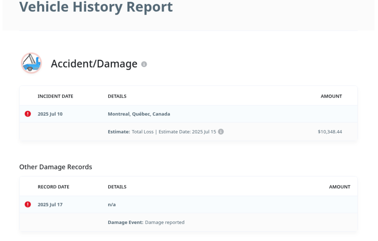This screenshot has height=241, width=378.
Task: Click the Montreal, Québec, Canada location
Action: coord(139,114)
